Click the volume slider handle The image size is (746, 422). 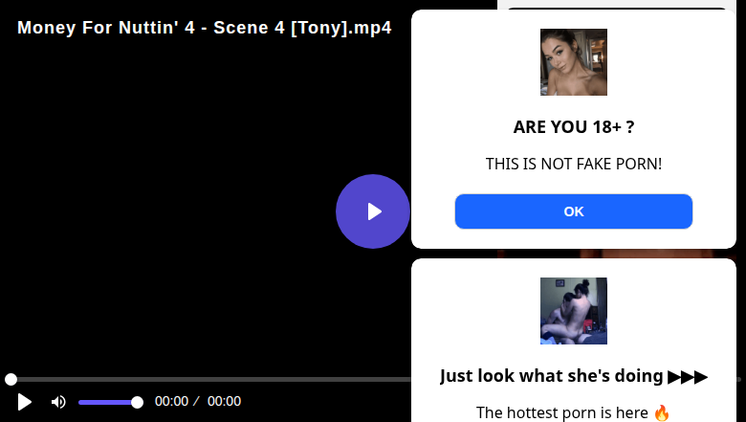(137, 402)
